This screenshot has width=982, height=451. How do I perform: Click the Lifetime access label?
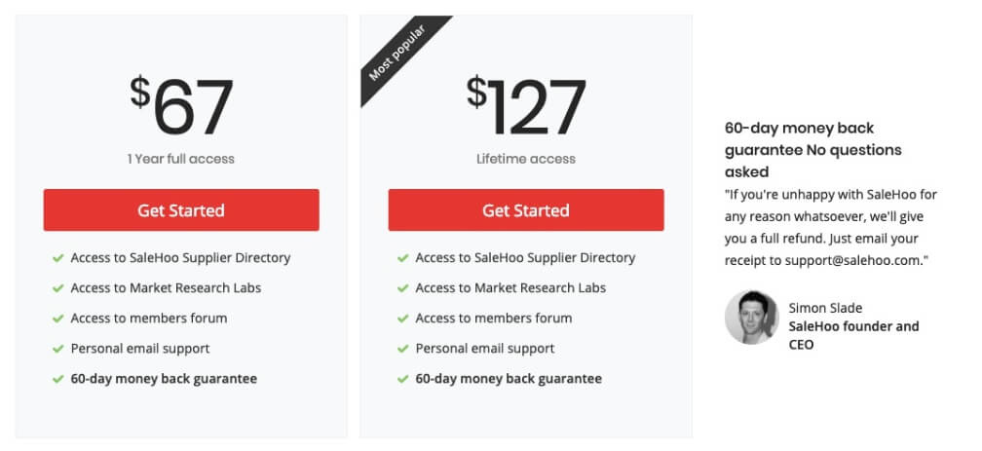[x=525, y=159]
